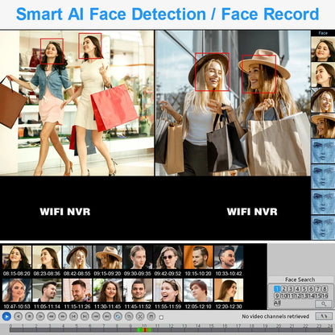This screenshot has height=335, width=335.
Task: Start playback with the blue play button
Action: pyautogui.click(x=6, y=316)
